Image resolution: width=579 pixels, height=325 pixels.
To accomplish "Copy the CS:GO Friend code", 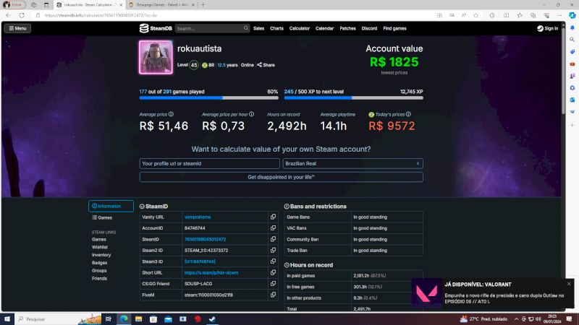I will point(273,283).
